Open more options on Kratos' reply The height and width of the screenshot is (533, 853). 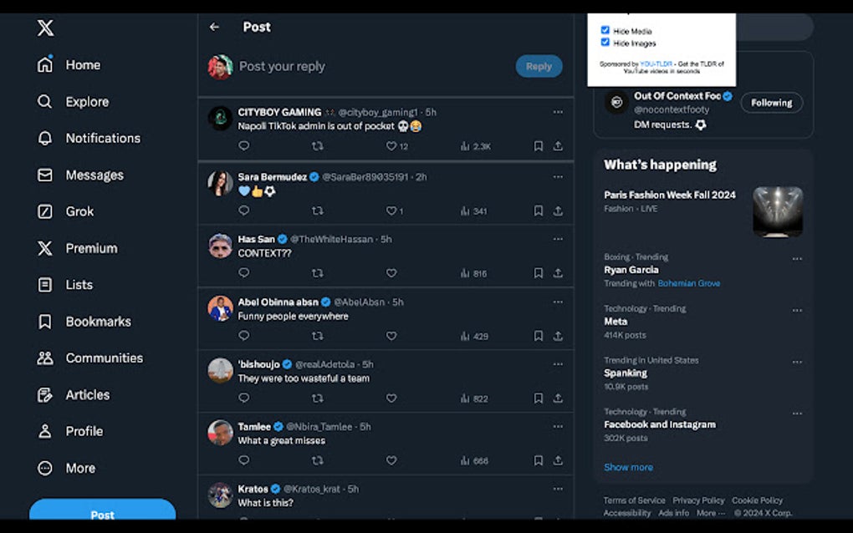pyautogui.click(x=558, y=489)
